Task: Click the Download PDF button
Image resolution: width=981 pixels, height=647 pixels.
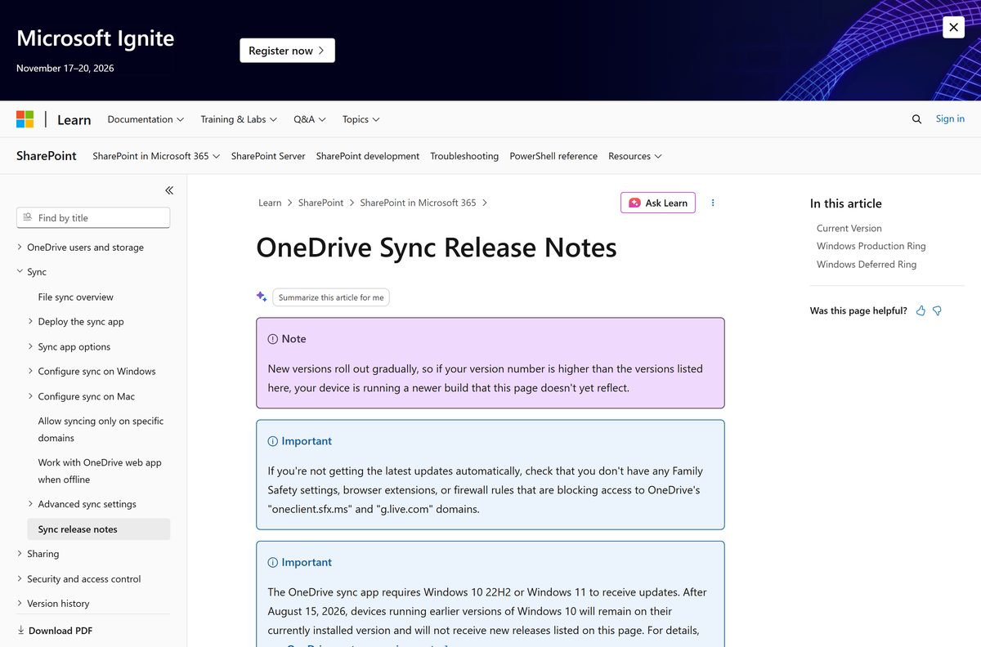Action: pyautogui.click(x=55, y=631)
